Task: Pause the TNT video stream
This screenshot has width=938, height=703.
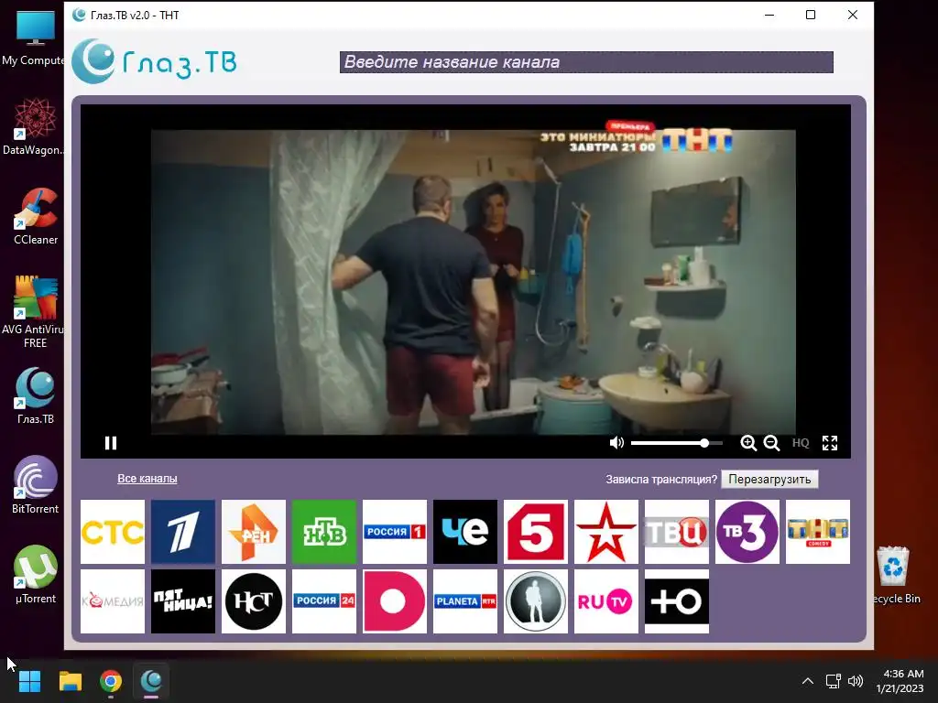Action: 111,443
